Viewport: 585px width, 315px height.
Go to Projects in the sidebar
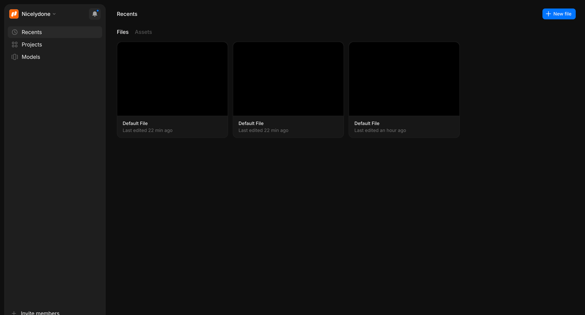[x=55, y=45]
